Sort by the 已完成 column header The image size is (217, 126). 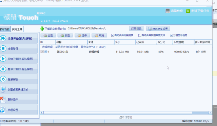[x=146, y=42]
